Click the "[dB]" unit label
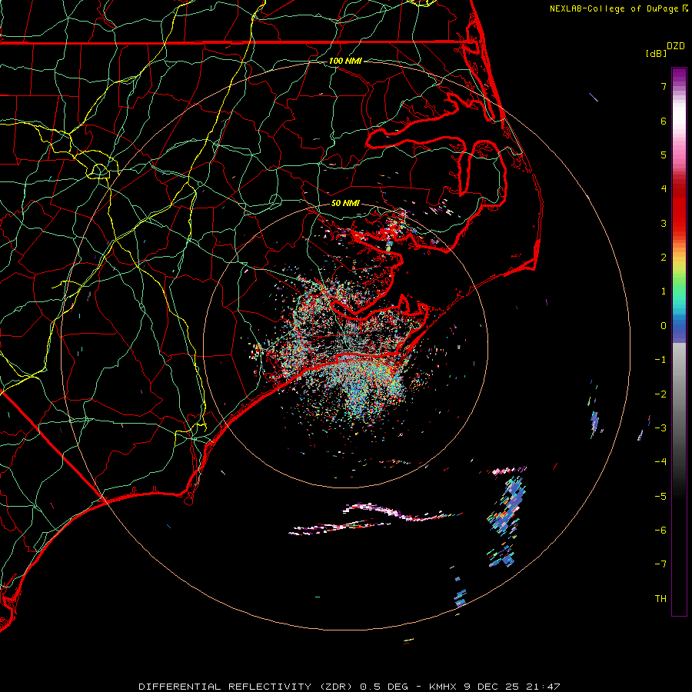The image size is (692, 692). tap(656, 53)
